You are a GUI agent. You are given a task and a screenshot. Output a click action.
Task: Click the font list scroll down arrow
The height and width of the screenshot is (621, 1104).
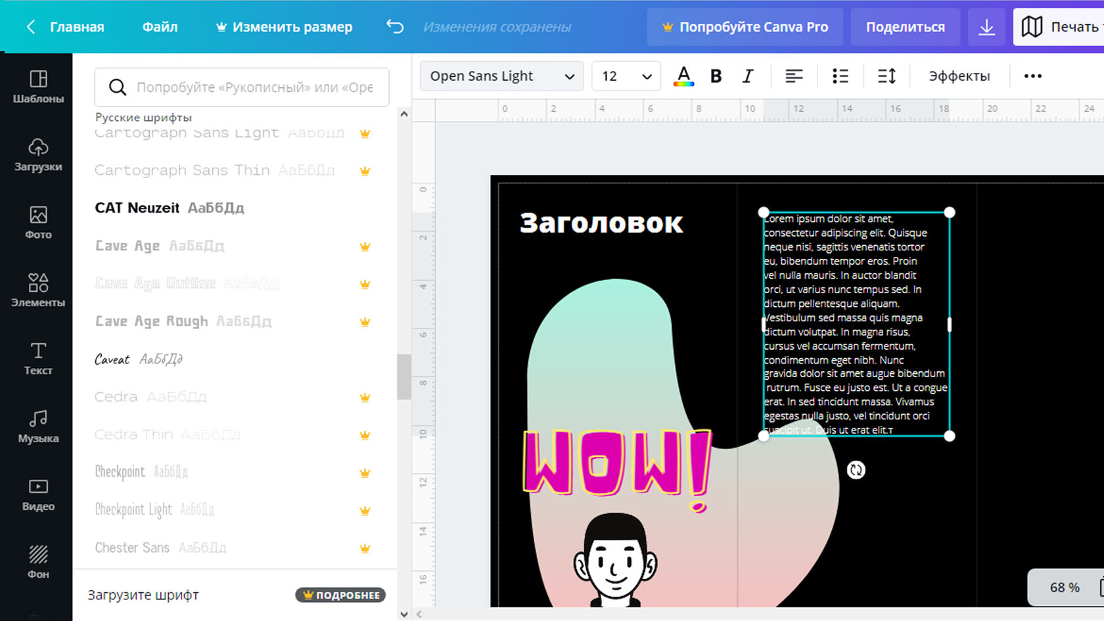click(x=403, y=614)
